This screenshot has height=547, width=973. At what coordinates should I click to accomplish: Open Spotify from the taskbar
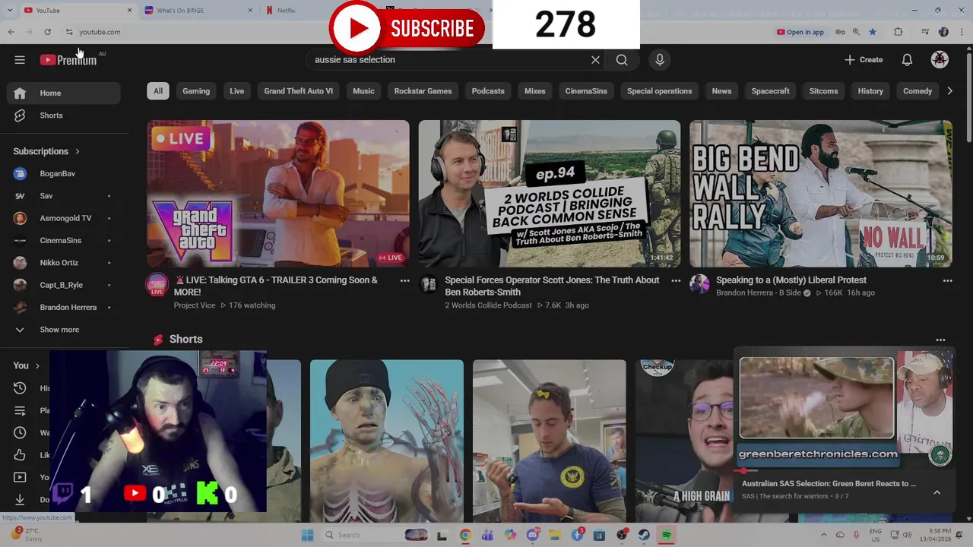(x=667, y=535)
